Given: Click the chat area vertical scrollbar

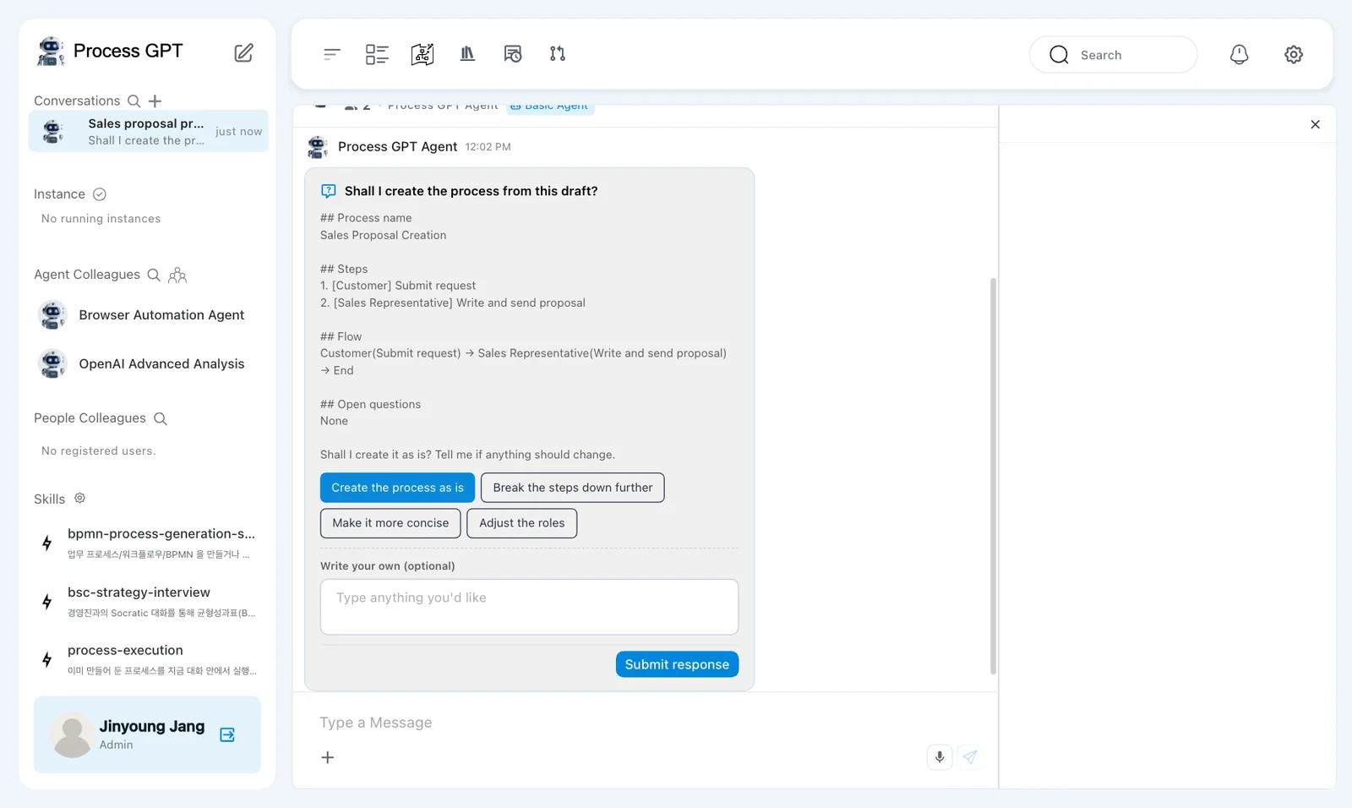Looking at the screenshot, I should click(x=993, y=476).
